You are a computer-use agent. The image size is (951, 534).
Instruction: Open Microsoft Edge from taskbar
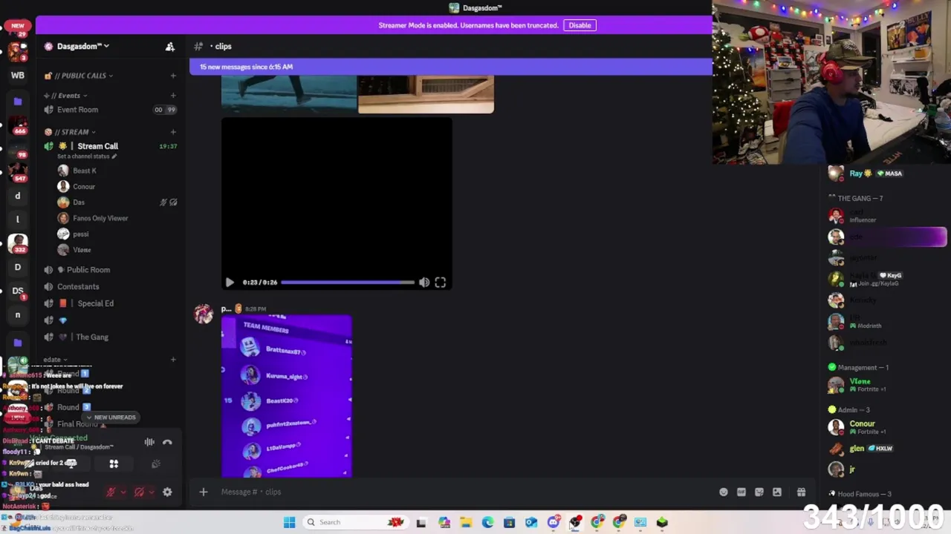pyautogui.click(x=487, y=522)
